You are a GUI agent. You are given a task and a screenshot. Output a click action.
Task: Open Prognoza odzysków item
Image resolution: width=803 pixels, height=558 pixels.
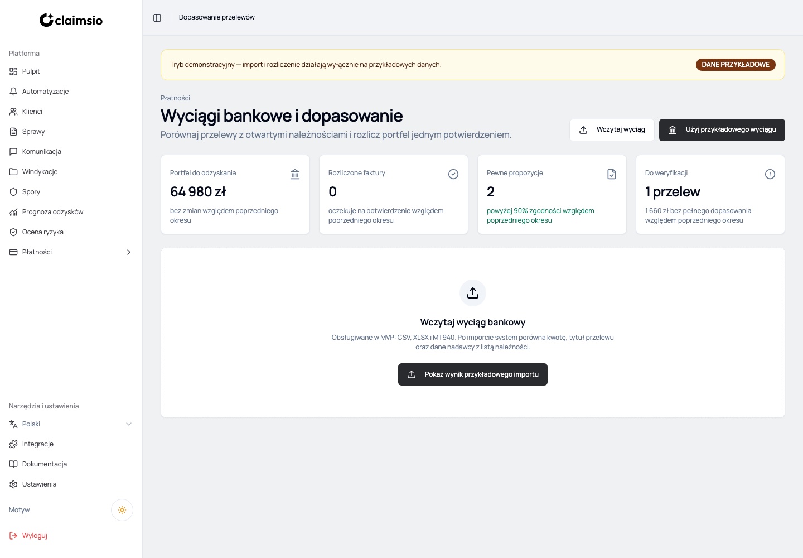(71, 212)
